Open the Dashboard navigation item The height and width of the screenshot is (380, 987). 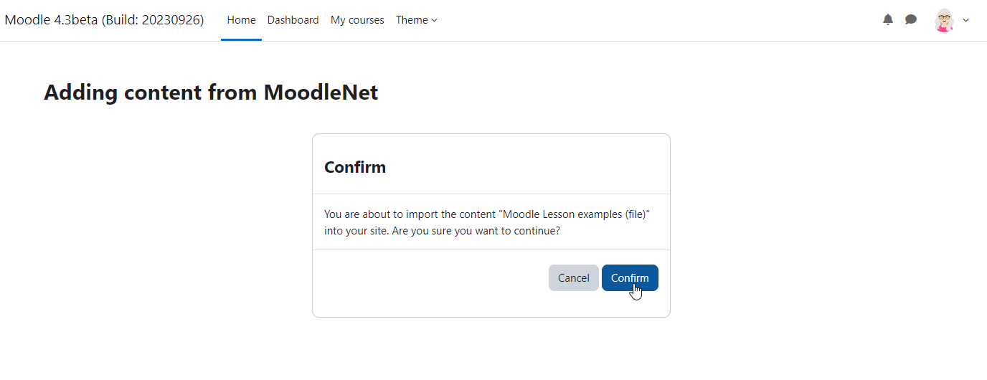(293, 20)
